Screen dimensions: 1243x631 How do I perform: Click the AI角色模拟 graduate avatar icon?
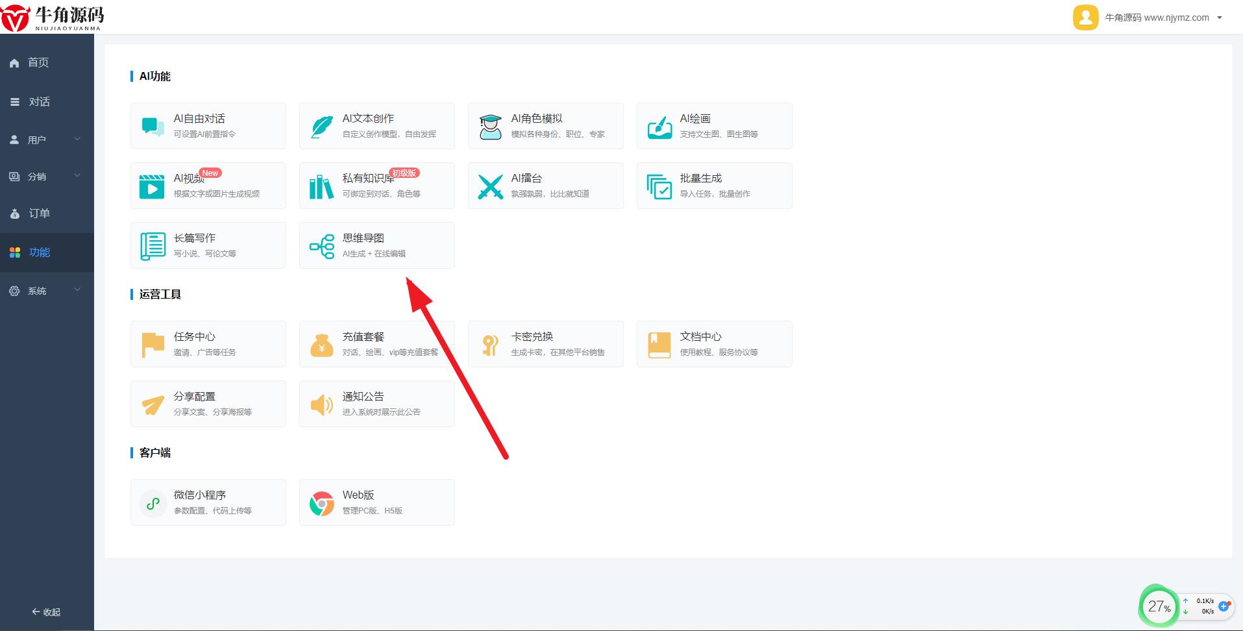coord(491,126)
